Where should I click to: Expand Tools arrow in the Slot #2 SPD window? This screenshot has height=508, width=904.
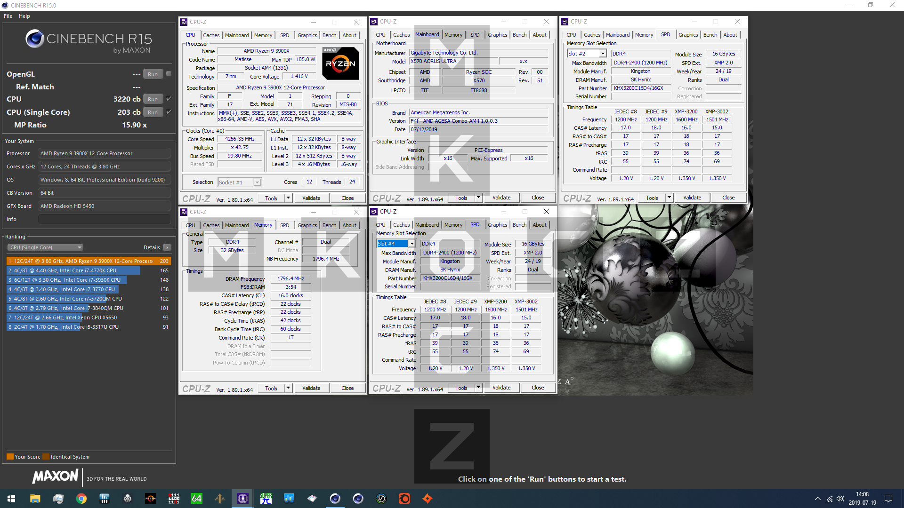(669, 198)
